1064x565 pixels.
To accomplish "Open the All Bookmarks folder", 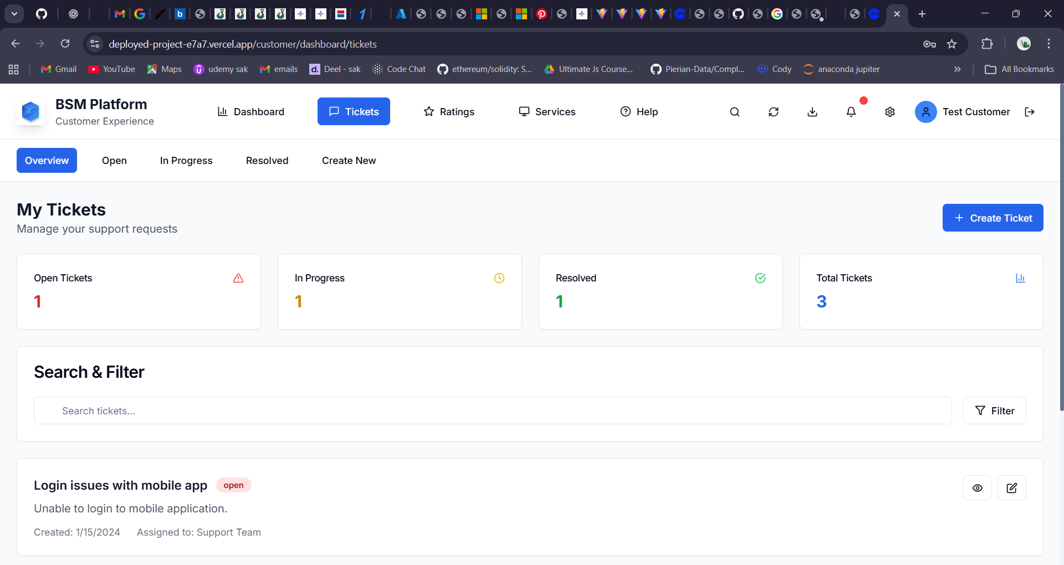I will [1019, 69].
